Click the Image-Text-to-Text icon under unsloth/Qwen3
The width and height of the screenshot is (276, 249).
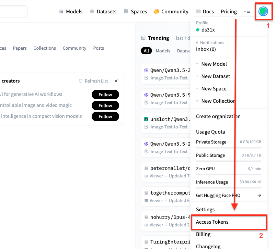click(146, 127)
